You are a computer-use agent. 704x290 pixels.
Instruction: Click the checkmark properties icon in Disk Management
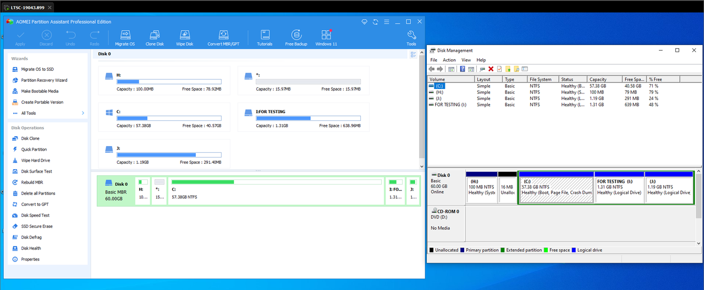pos(499,69)
